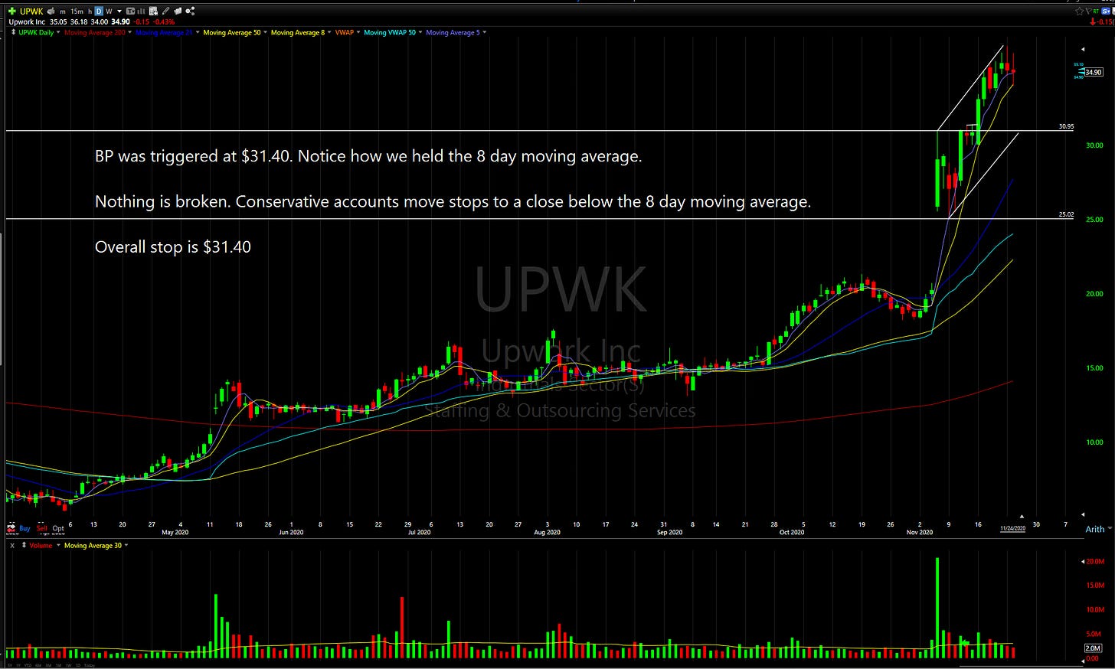This screenshot has height=669, width=1115.
Task: Click the Sell button
Action: point(41,528)
